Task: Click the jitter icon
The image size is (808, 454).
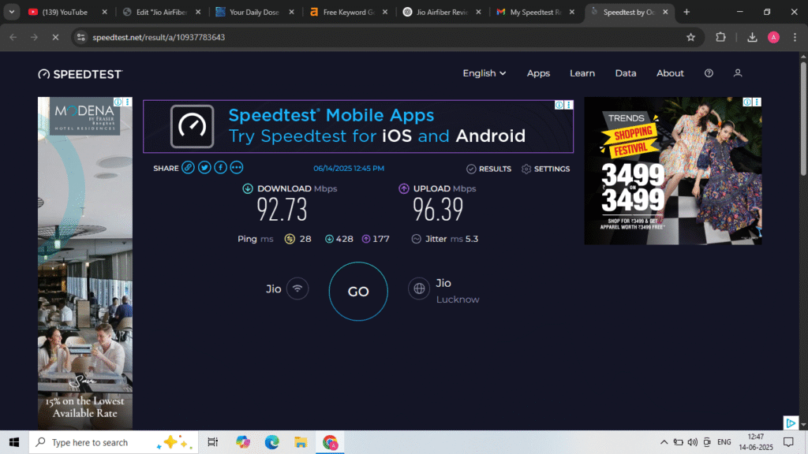Action: point(417,239)
